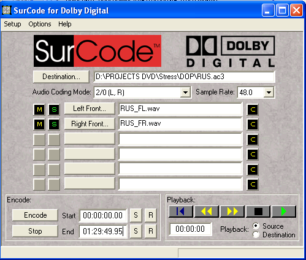Viewport: 306px width, 260px height.
Task: Rewind playback to the beginning
Action: tap(181, 212)
